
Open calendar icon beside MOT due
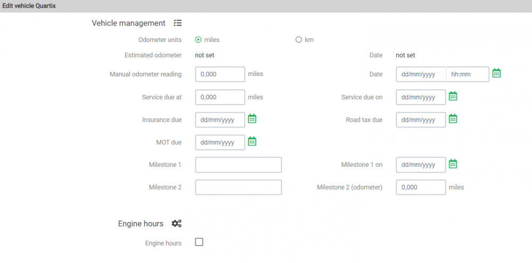coord(252,141)
